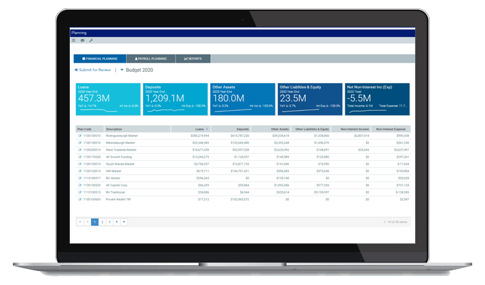Sort by Other Assets column header
485x285 pixels.
click(271, 129)
